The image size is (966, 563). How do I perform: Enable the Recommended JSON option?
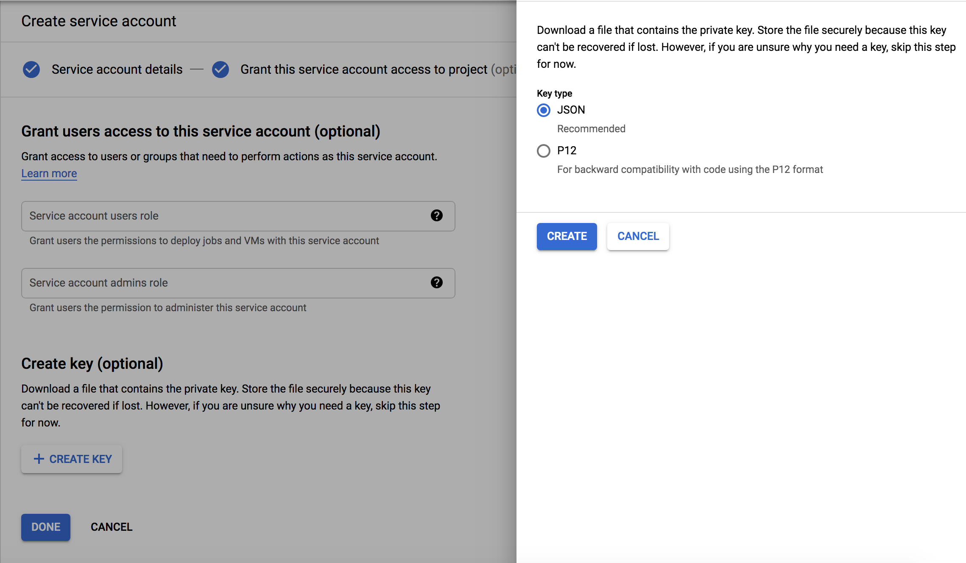[x=543, y=110]
